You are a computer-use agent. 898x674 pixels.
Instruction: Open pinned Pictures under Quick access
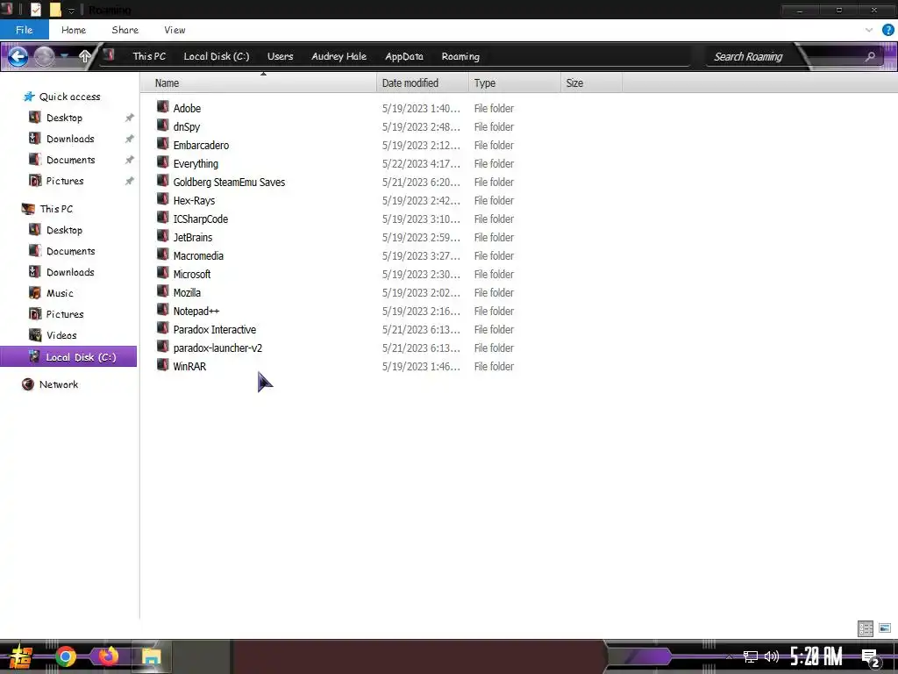tap(65, 181)
